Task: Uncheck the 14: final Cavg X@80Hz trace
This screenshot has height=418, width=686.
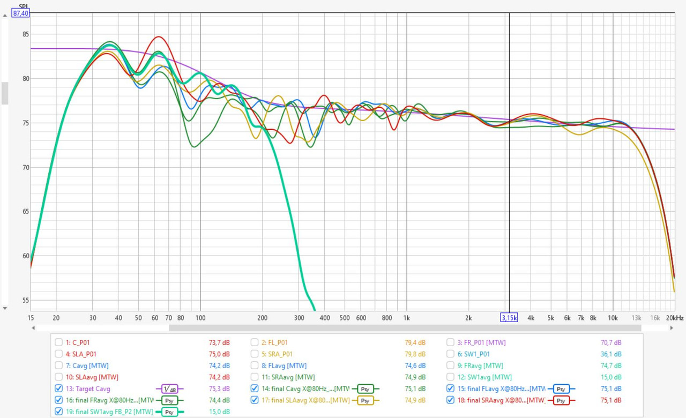Action: pos(255,389)
